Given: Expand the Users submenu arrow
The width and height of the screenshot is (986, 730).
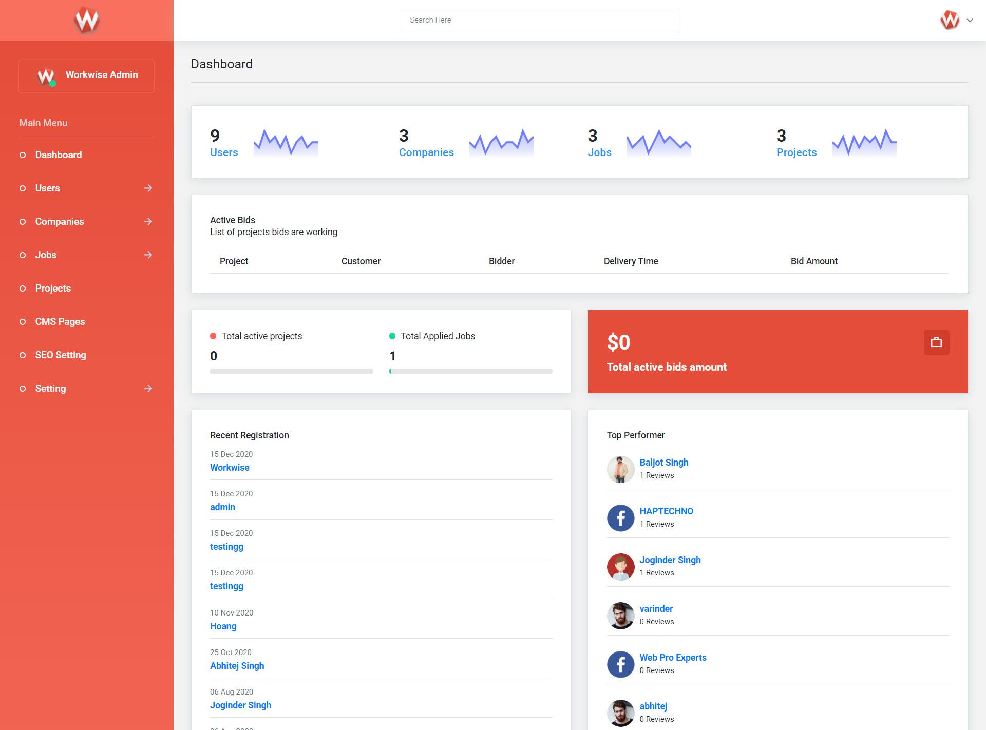Looking at the screenshot, I should click(148, 188).
